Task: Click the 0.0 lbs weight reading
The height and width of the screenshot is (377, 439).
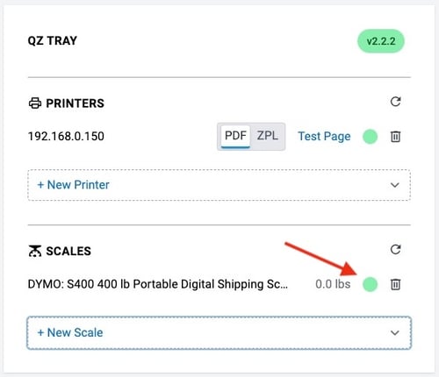Action: pyautogui.click(x=333, y=284)
